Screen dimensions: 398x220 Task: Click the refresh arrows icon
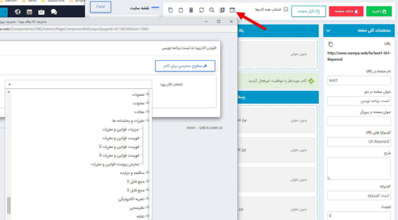(x=201, y=10)
